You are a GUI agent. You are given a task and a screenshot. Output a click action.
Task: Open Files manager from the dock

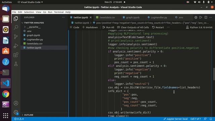click(6, 19)
